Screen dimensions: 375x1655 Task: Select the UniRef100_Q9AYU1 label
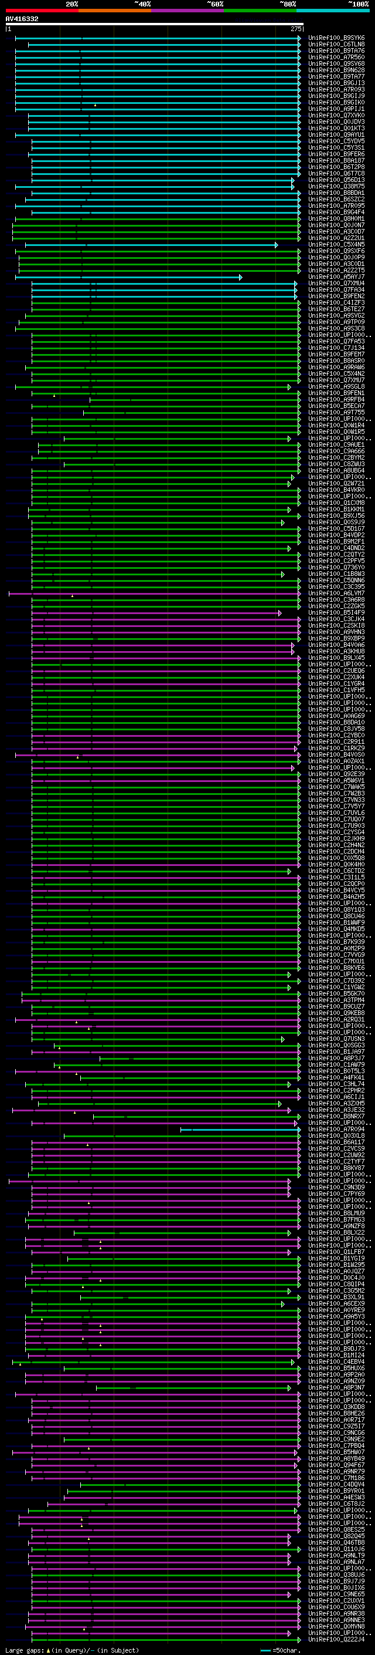coord(336,135)
